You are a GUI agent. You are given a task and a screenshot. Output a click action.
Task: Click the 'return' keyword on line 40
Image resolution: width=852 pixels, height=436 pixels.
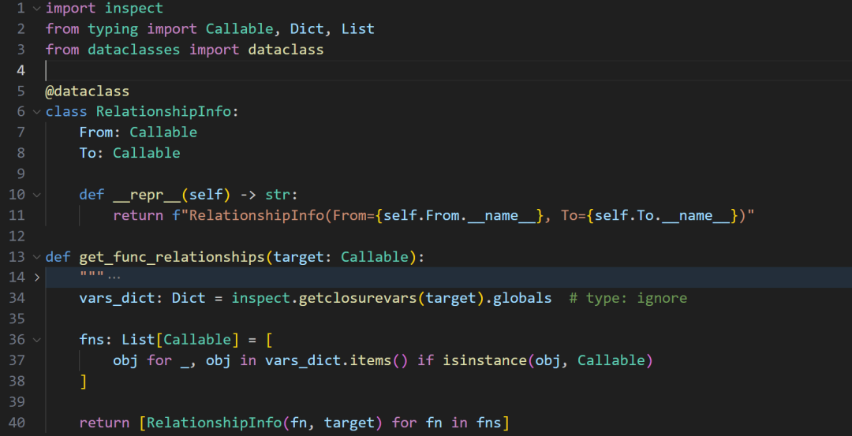(x=104, y=423)
